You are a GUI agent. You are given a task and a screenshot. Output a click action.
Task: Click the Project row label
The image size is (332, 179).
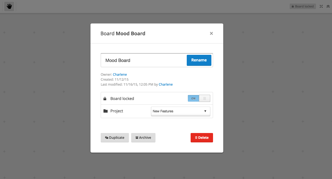pyautogui.click(x=117, y=111)
